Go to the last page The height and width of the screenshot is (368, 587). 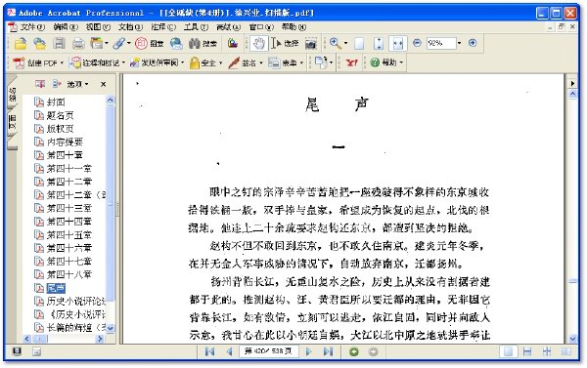(x=328, y=352)
